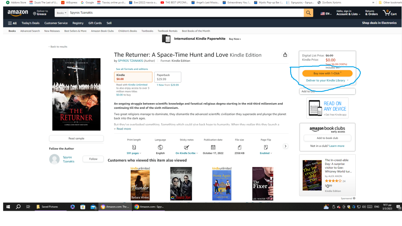Open Textbook Rentals tab
The image size is (402, 226).
(x=167, y=31)
